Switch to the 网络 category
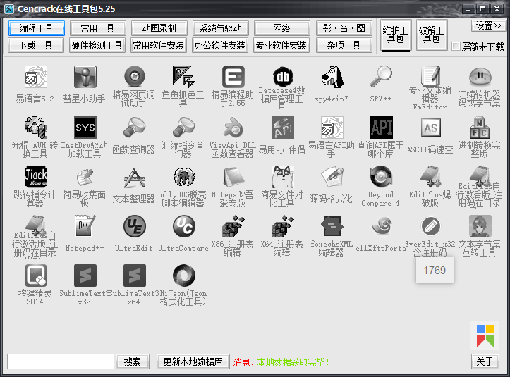This screenshot has width=510, height=377. pyautogui.click(x=282, y=28)
